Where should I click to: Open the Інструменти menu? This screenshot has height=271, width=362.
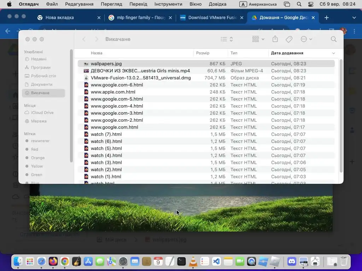point(168,4)
